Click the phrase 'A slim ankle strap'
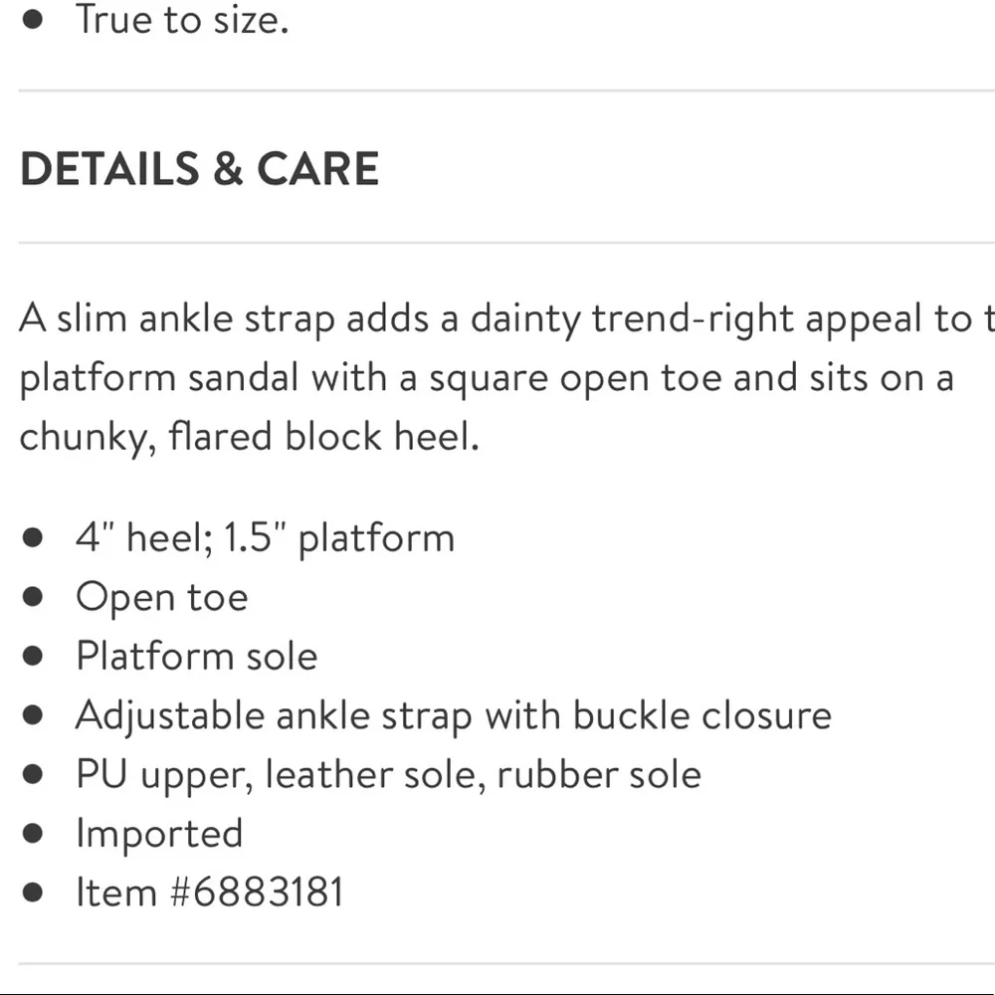This screenshot has height=995, width=995. tap(177, 318)
